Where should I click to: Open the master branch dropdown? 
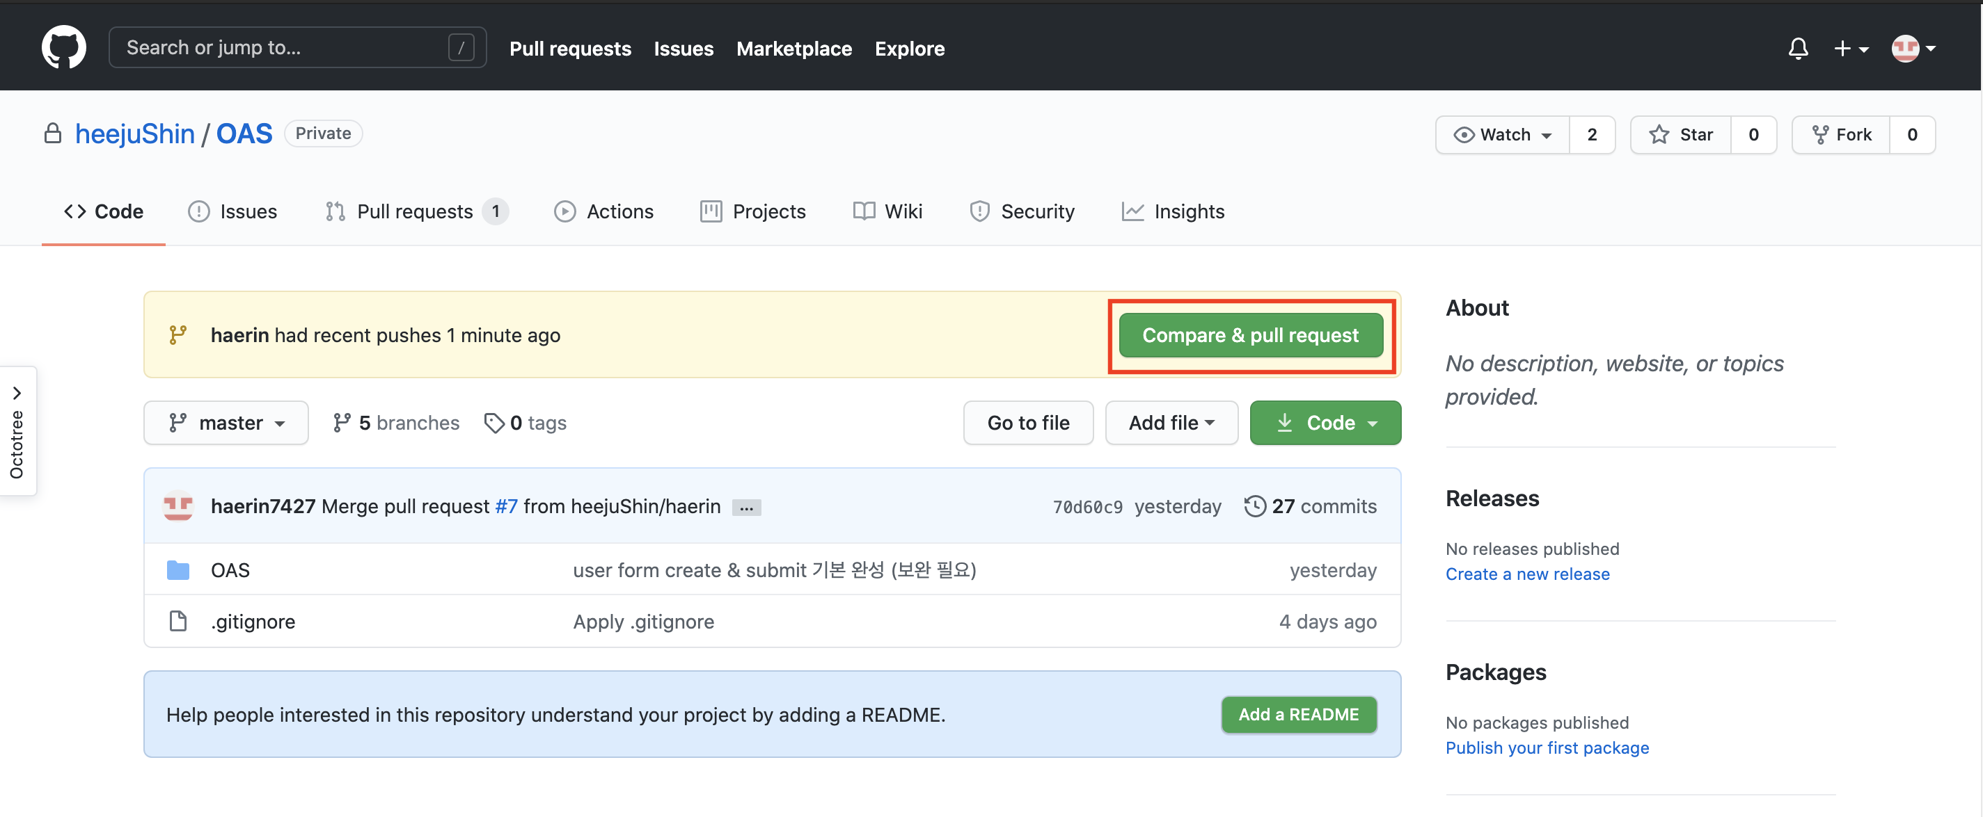226,422
